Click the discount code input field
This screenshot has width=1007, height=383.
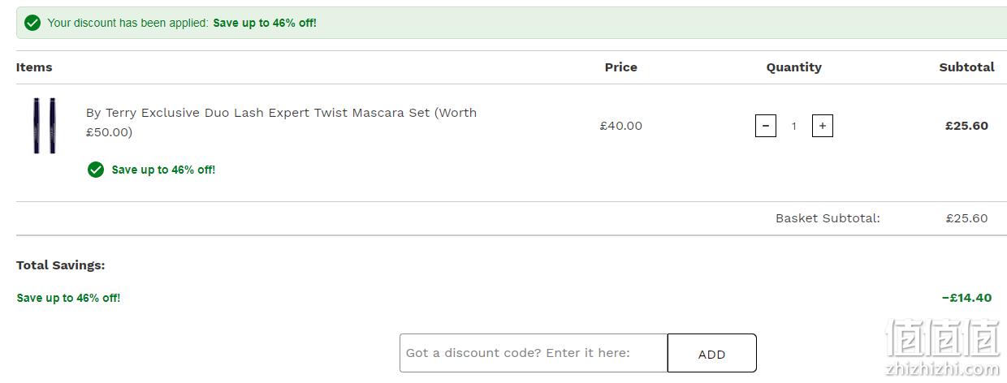click(534, 353)
